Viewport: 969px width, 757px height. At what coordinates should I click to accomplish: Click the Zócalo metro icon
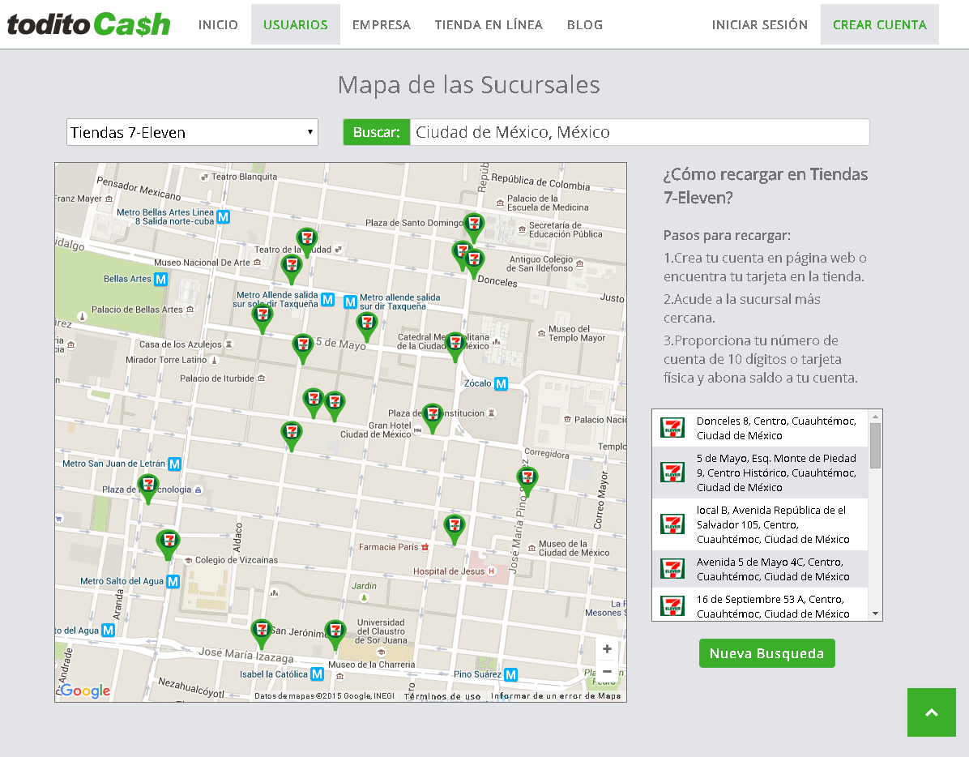click(502, 383)
